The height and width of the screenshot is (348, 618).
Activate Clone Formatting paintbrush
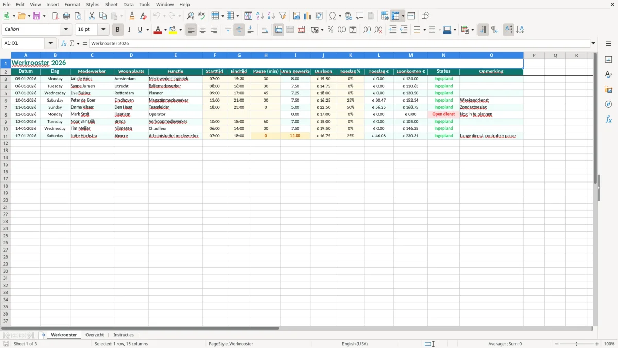point(132,16)
